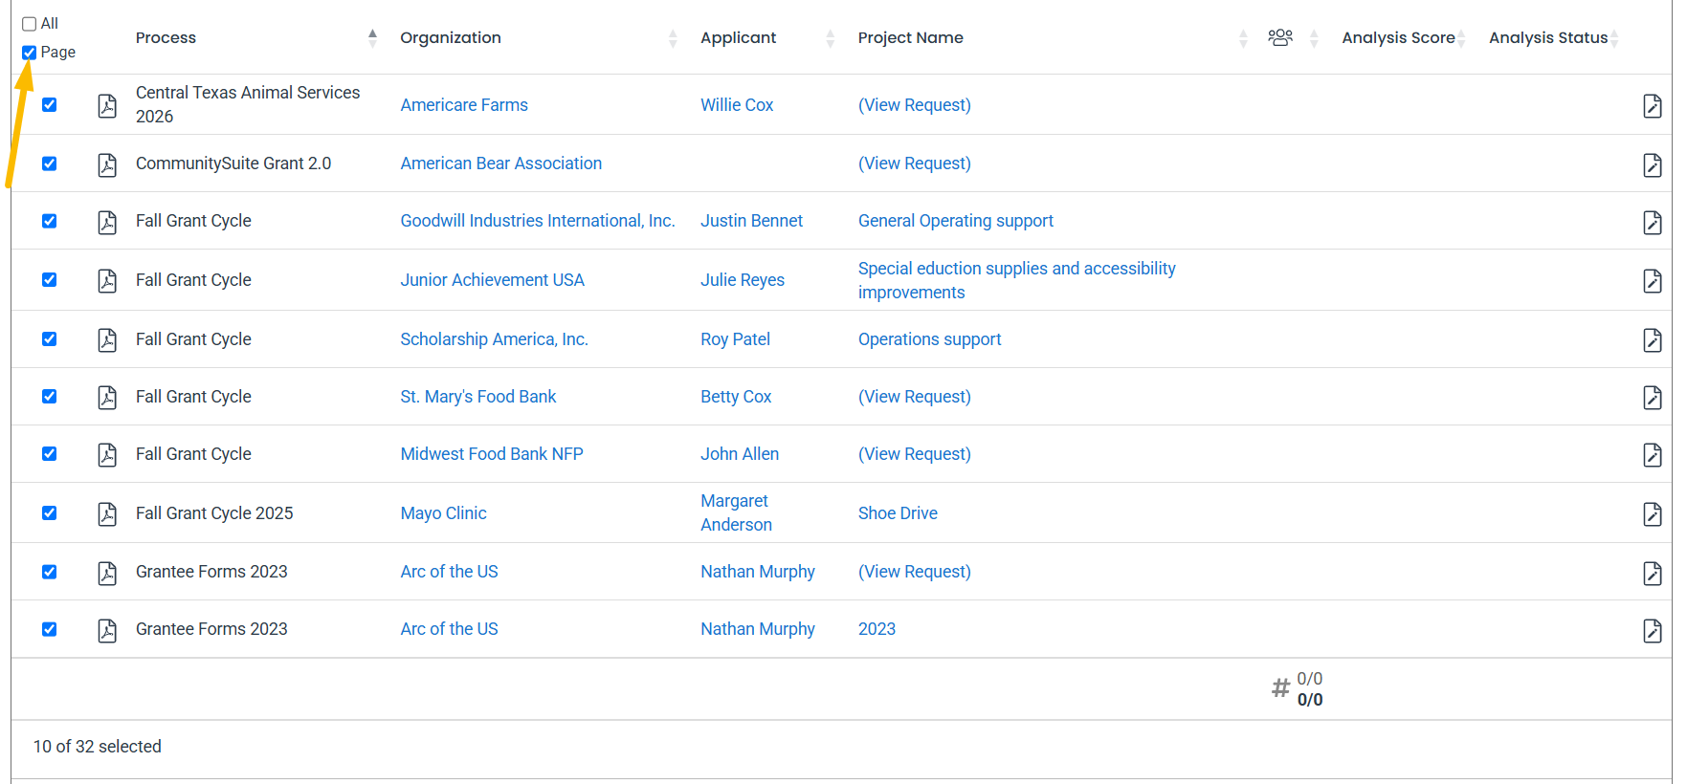Open PDF icon for CommunitySuite Grant 2.0 row
This screenshot has width=1687, height=784.
pos(107,164)
